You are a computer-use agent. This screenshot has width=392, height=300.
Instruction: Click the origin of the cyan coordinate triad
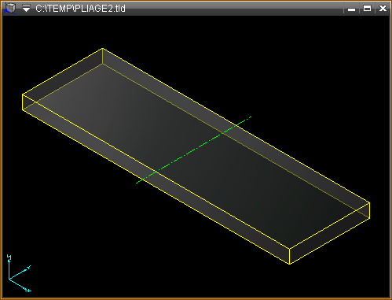(x=9, y=279)
